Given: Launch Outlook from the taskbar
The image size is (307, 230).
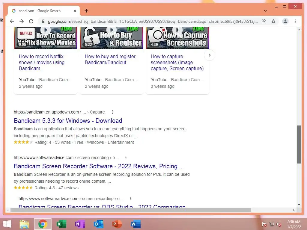Looking at the screenshot, I should [x=98, y=224].
